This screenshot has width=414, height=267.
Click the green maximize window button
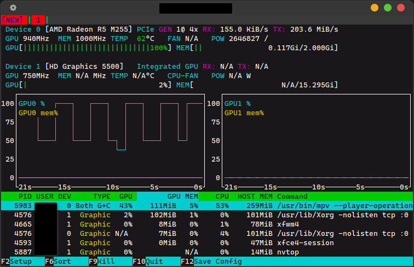(x=388, y=8)
